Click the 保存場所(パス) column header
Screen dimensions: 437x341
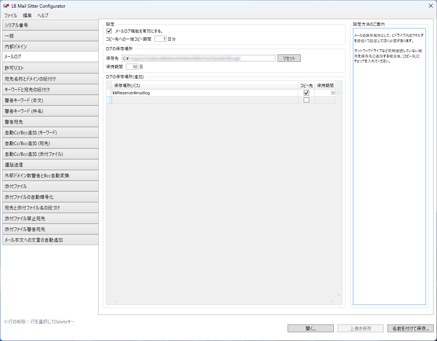[205, 86]
